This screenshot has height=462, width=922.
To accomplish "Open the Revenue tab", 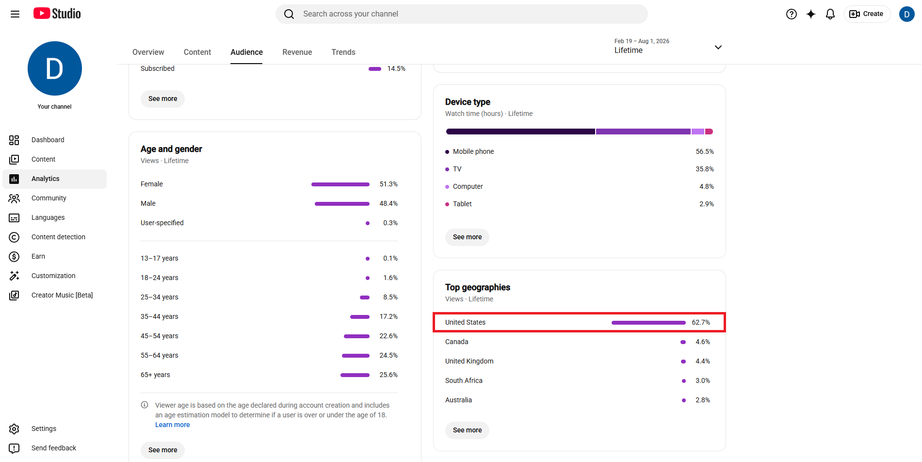I will click(x=297, y=52).
